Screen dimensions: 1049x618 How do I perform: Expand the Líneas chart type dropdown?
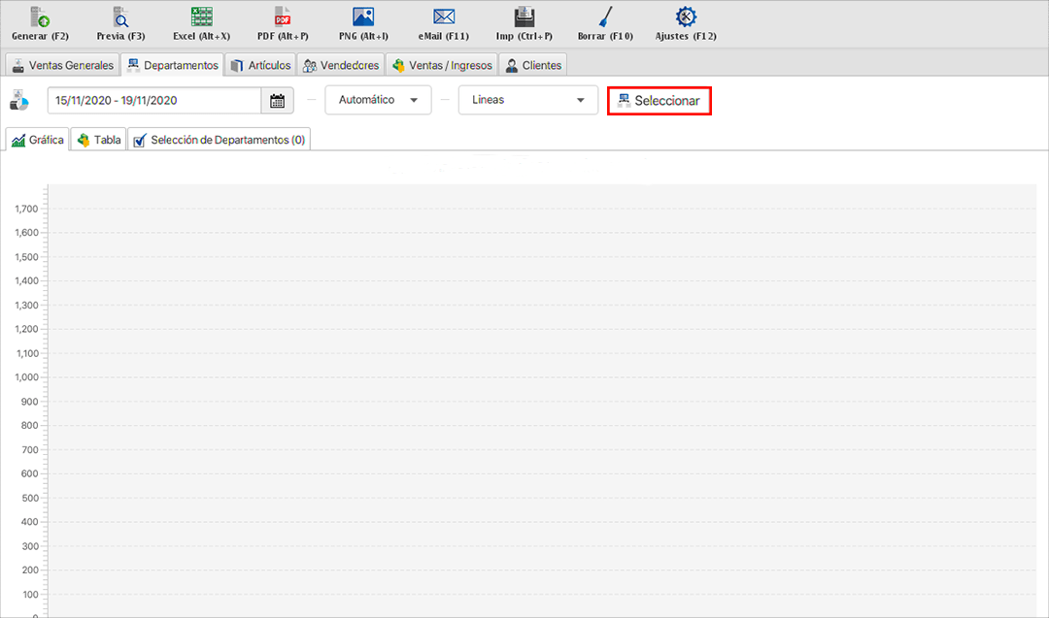click(x=527, y=100)
